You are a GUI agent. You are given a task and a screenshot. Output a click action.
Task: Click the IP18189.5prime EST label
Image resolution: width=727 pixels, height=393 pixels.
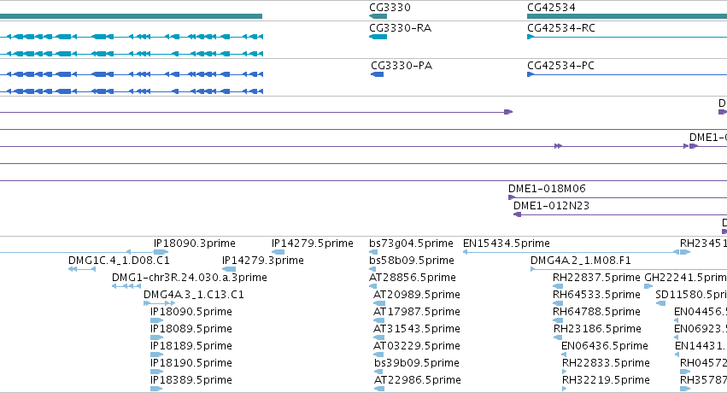click(191, 346)
